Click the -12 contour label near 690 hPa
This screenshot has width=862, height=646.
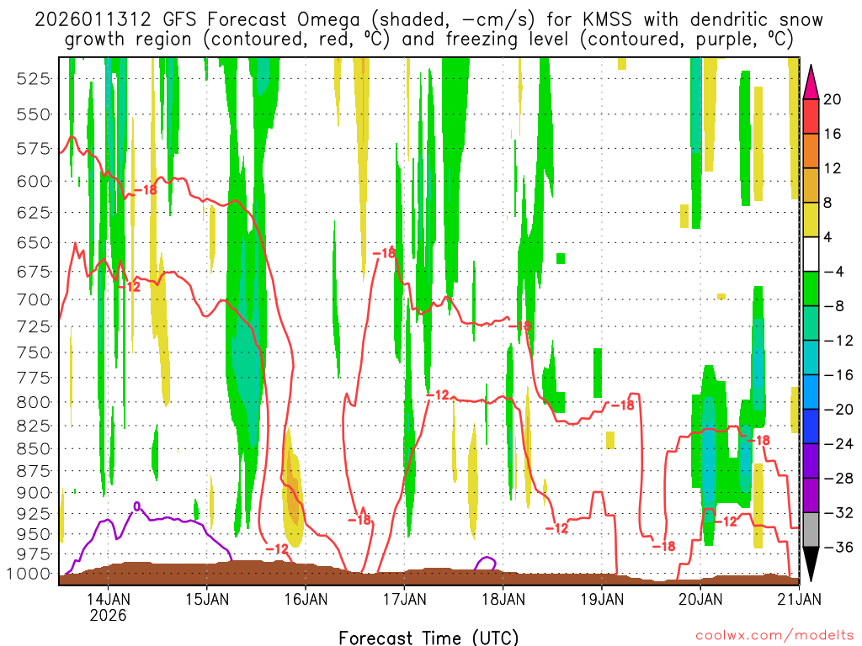point(129,286)
